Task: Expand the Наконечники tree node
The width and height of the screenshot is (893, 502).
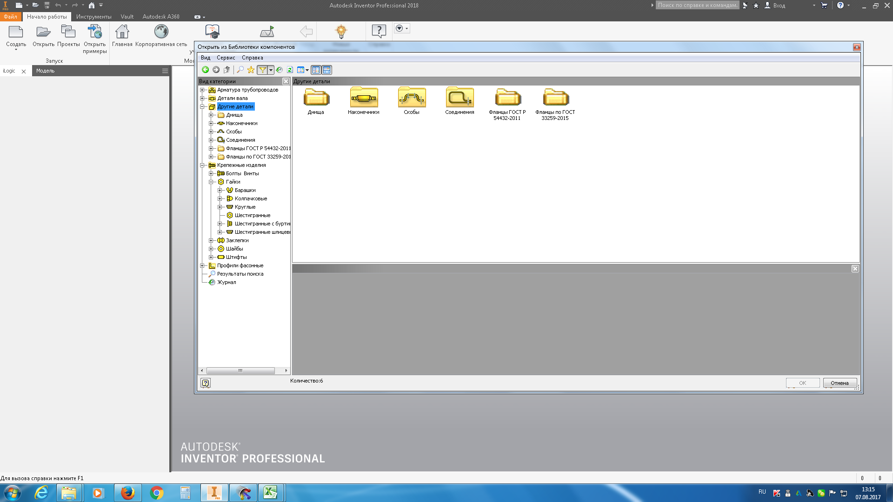Action: click(211, 123)
